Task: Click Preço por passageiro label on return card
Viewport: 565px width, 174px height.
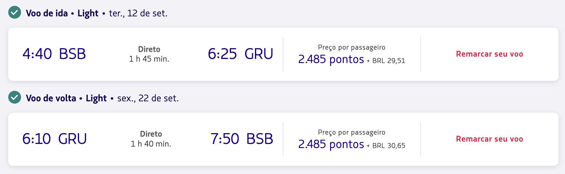Action: click(x=352, y=132)
